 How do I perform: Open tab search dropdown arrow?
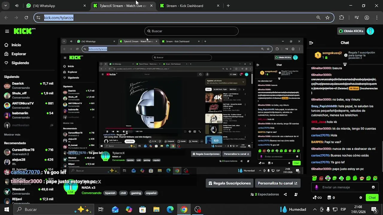[5, 6]
